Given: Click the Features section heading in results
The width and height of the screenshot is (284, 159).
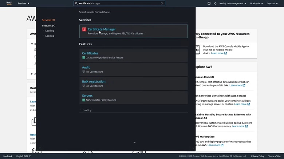Looking at the screenshot, I should [x=86, y=44].
